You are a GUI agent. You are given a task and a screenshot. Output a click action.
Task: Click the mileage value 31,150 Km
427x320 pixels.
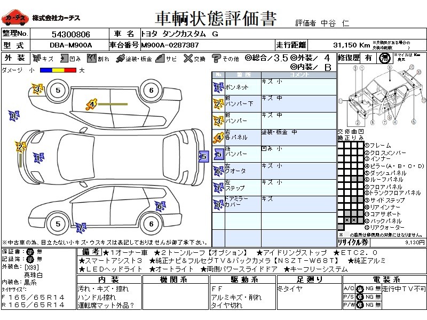pos(352,45)
